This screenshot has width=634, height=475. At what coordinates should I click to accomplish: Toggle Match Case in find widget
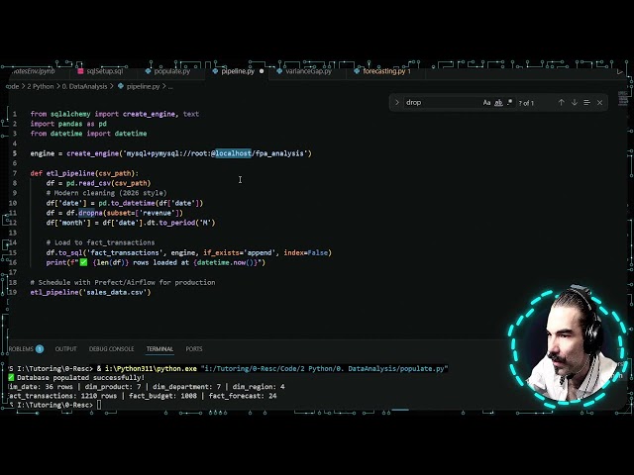click(x=486, y=103)
